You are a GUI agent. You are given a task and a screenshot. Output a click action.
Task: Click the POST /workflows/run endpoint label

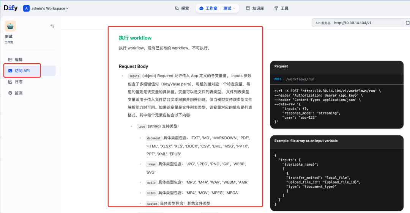pyautogui.click(x=294, y=79)
